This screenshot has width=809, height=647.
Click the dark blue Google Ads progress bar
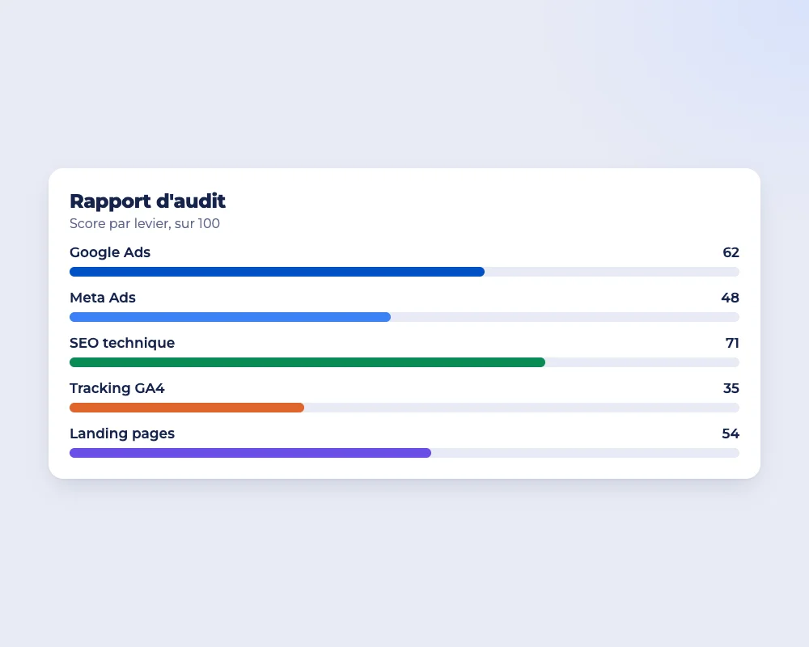point(277,272)
